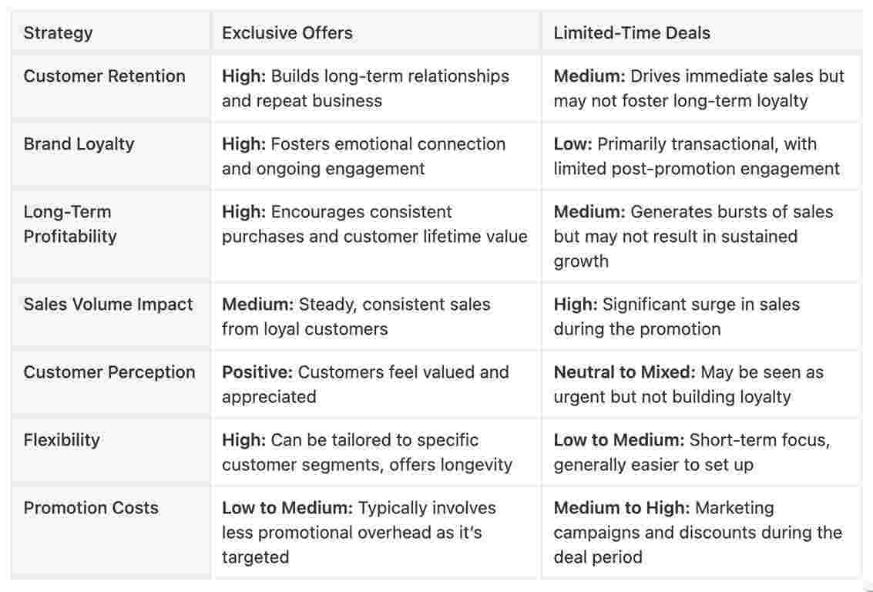Screen dimensions: 873x592
Task: Click the Customer Perception row label
Action: [x=109, y=372]
